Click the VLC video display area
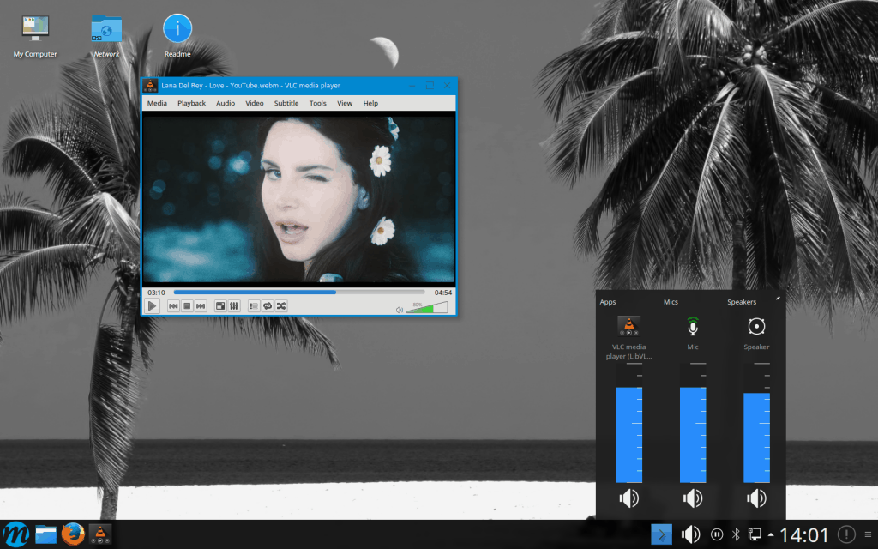Image resolution: width=878 pixels, height=549 pixels. pyautogui.click(x=299, y=199)
